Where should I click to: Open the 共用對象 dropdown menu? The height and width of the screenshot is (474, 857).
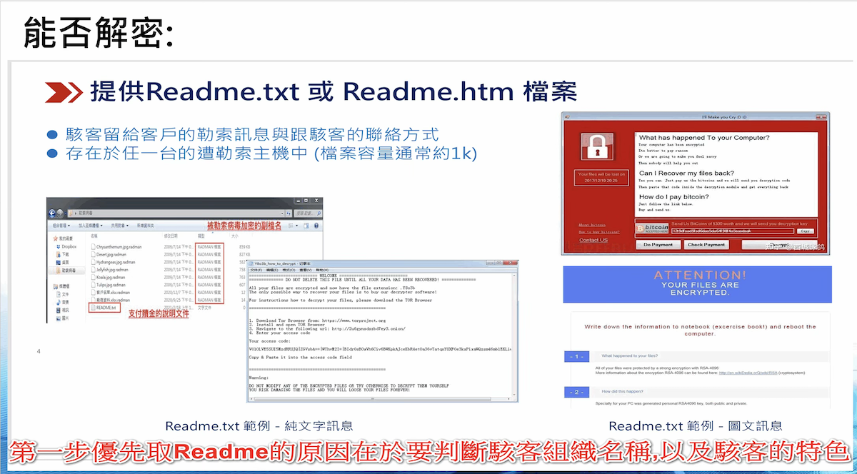(x=121, y=225)
